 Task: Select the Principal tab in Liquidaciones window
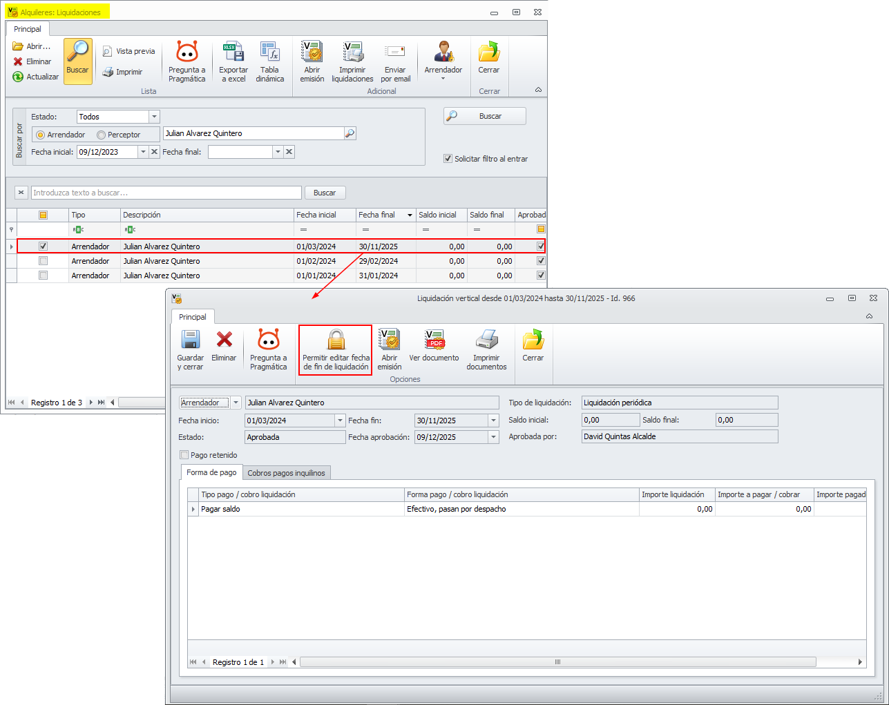(28, 29)
